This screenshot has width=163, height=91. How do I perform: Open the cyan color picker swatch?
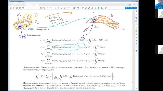coord(99,8)
